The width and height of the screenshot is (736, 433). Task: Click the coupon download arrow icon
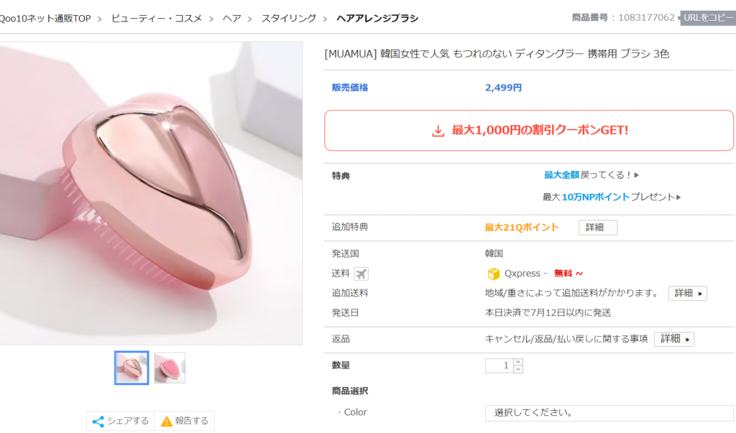438,131
